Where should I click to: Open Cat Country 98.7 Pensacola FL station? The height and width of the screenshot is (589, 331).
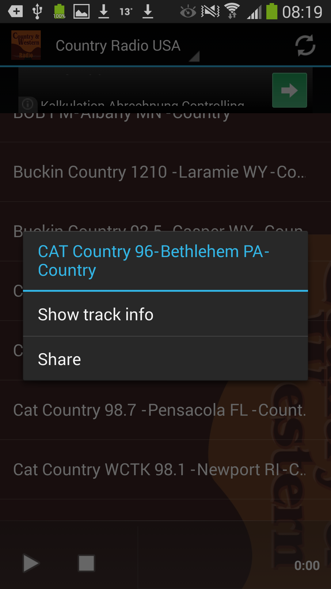159,410
